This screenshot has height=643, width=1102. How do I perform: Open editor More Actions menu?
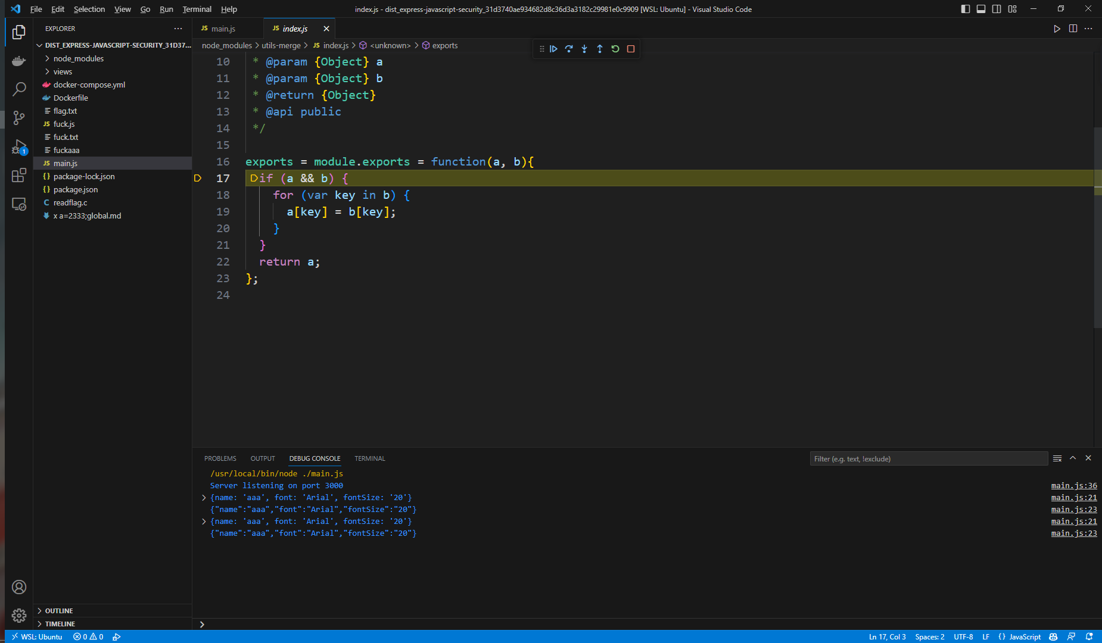click(1088, 29)
